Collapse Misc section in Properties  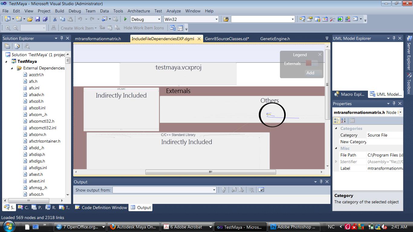[336, 148]
